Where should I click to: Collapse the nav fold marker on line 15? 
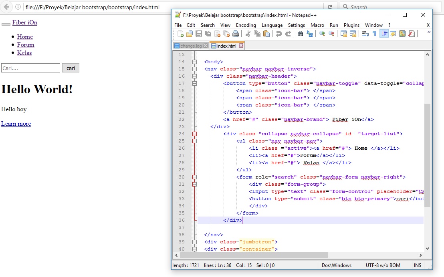click(x=194, y=69)
